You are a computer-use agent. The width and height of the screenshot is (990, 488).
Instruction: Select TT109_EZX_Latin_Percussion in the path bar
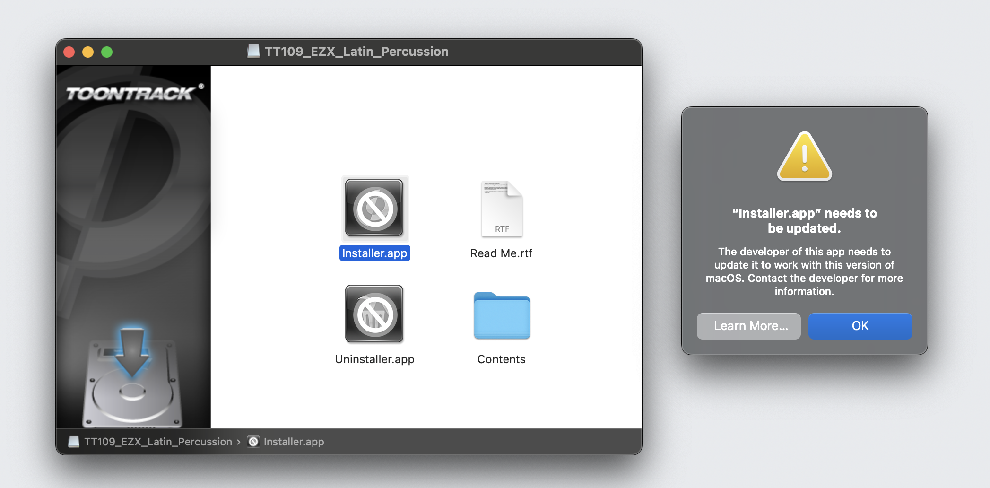tap(158, 442)
